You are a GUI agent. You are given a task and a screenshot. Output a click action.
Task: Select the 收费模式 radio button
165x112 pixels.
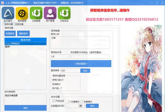coord(69,101)
